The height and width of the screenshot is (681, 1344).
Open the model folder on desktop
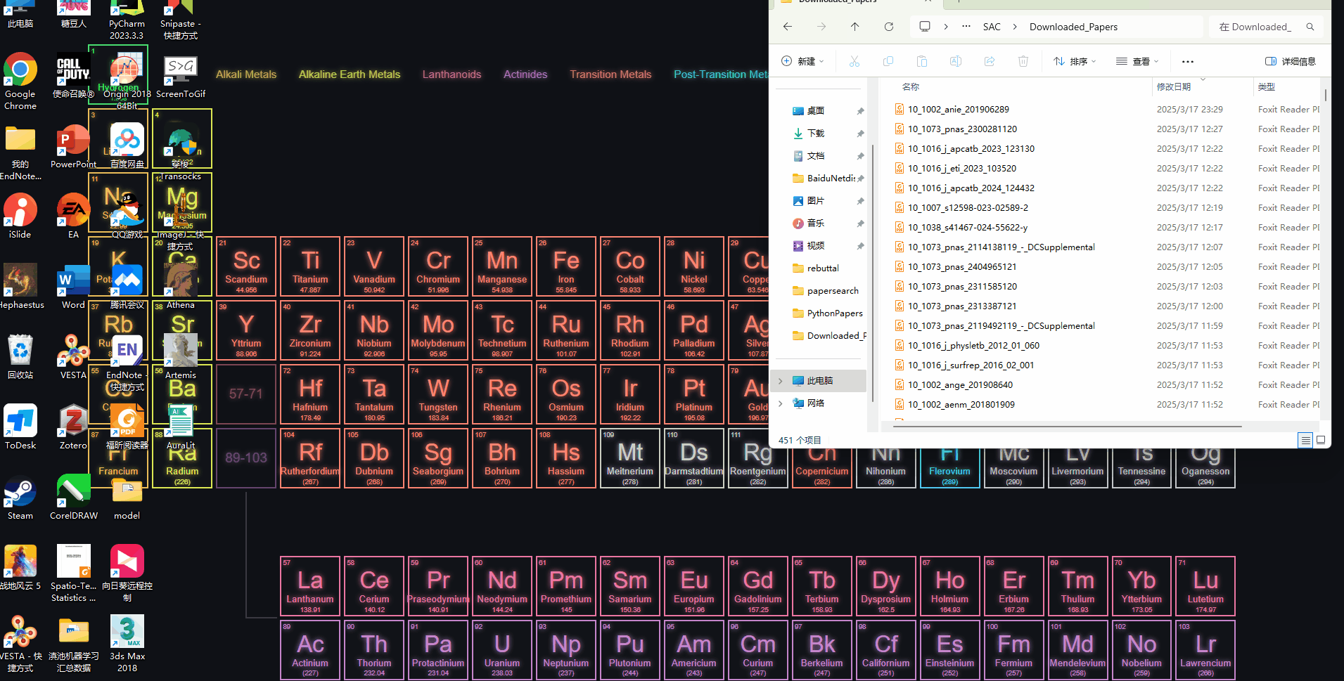[x=127, y=498]
